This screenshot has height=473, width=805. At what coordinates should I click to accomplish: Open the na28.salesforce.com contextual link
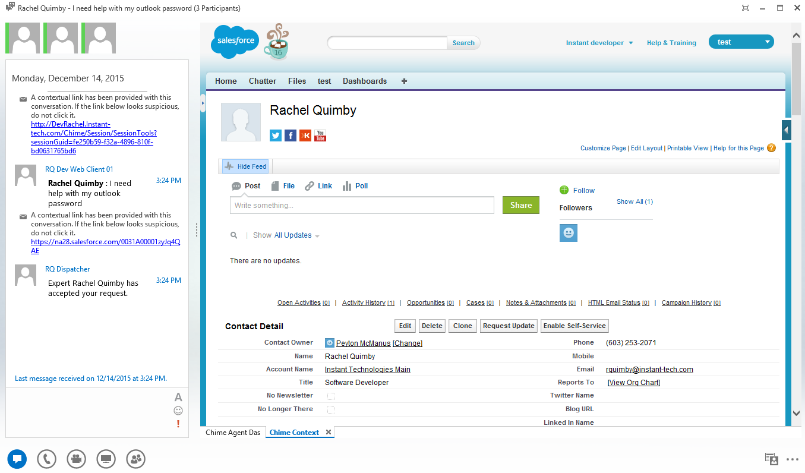pyautogui.click(x=106, y=246)
